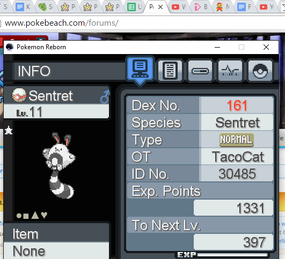285x259 pixels.
Task: Open the EV/IV graph page icon
Action: 230,71
